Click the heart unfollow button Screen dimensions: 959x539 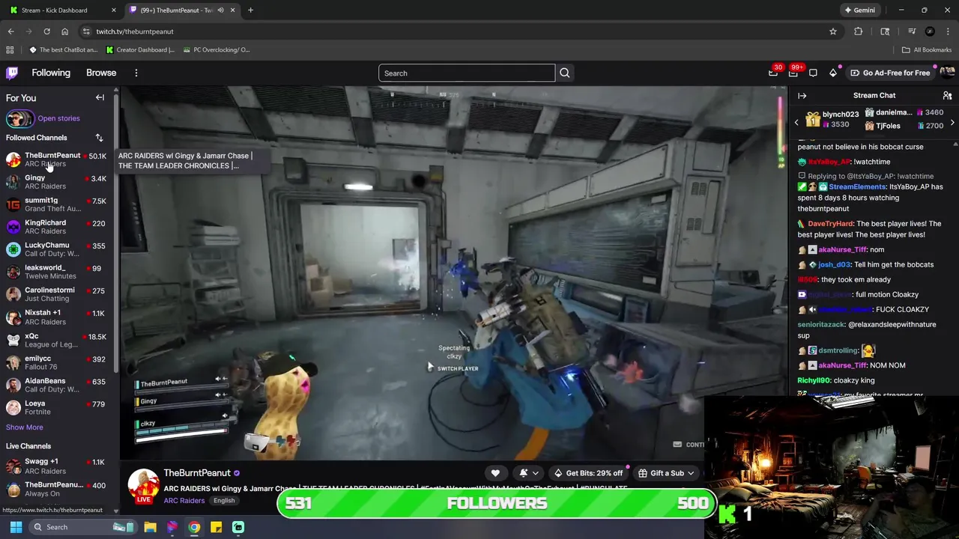tap(495, 473)
